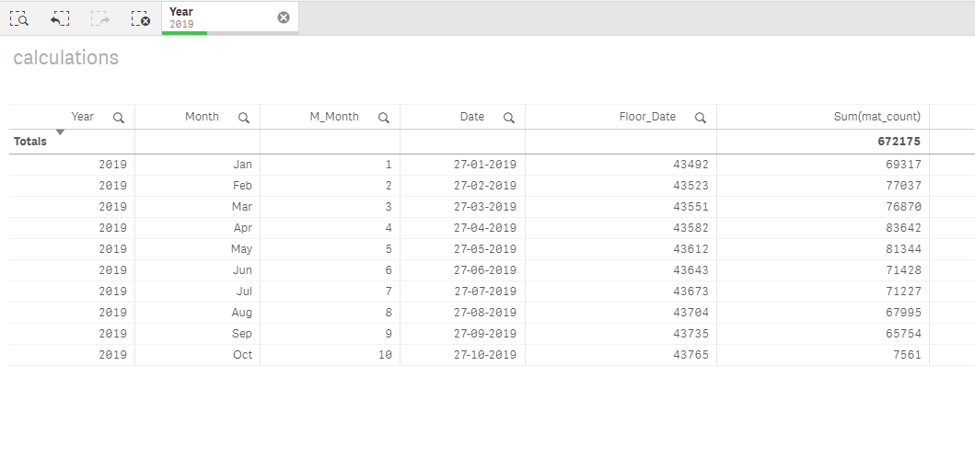Sort by the Month column header
The height and width of the screenshot is (469, 975).
coord(202,117)
